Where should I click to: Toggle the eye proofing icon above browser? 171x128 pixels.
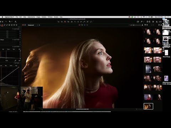coord(145,25)
